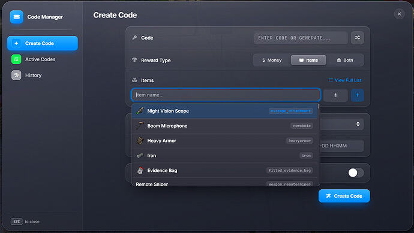Click the Item name search field

point(226,95)
